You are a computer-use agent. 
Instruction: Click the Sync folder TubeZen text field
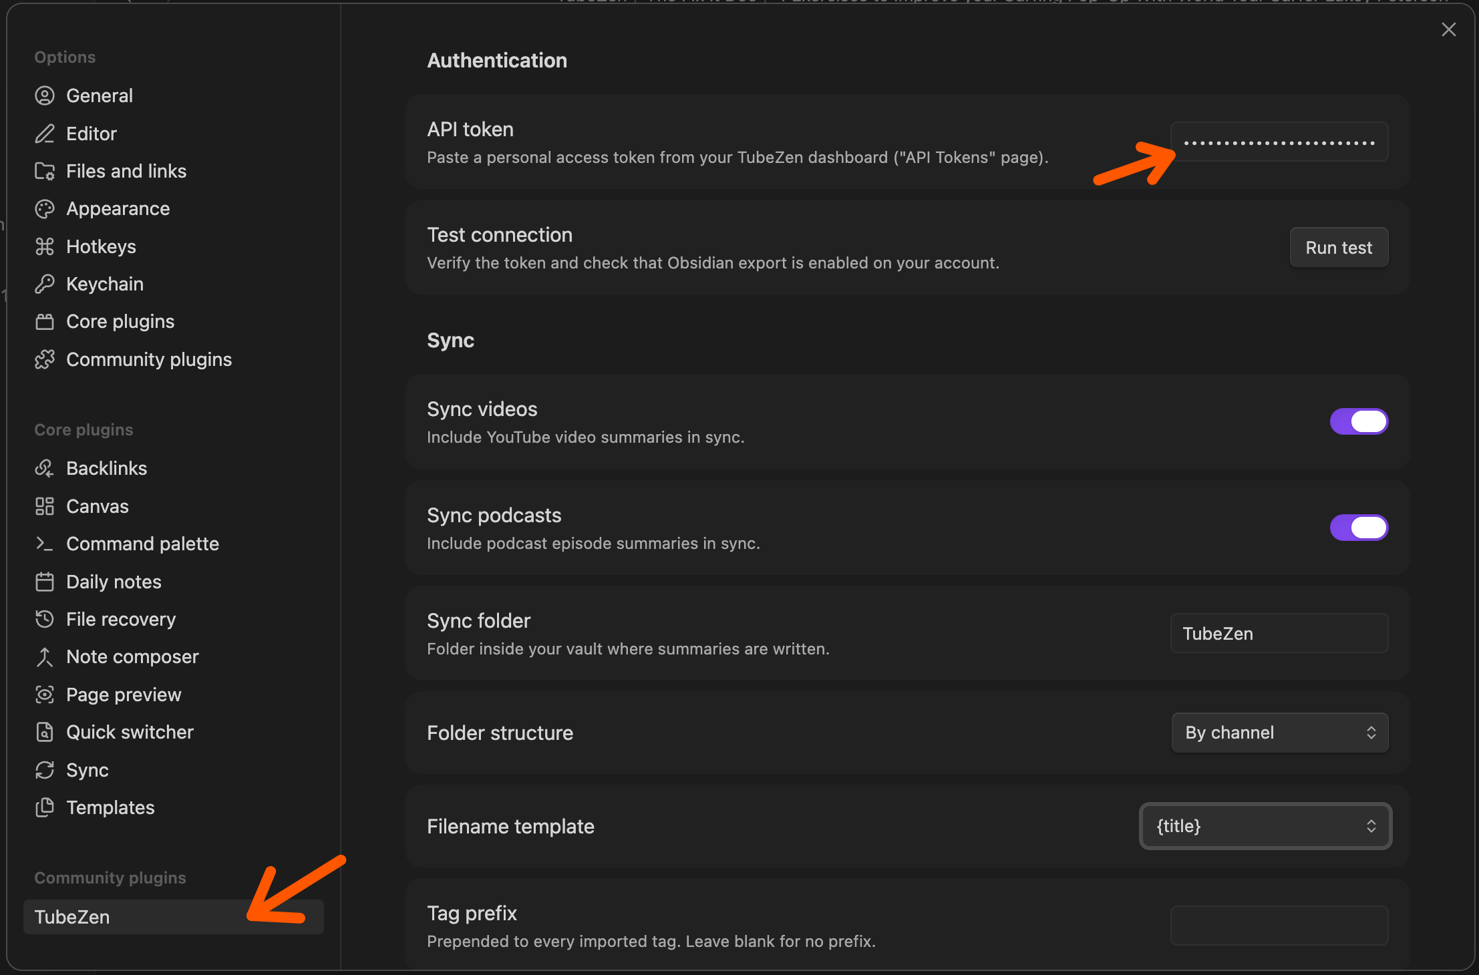(x=1279, y=633)
